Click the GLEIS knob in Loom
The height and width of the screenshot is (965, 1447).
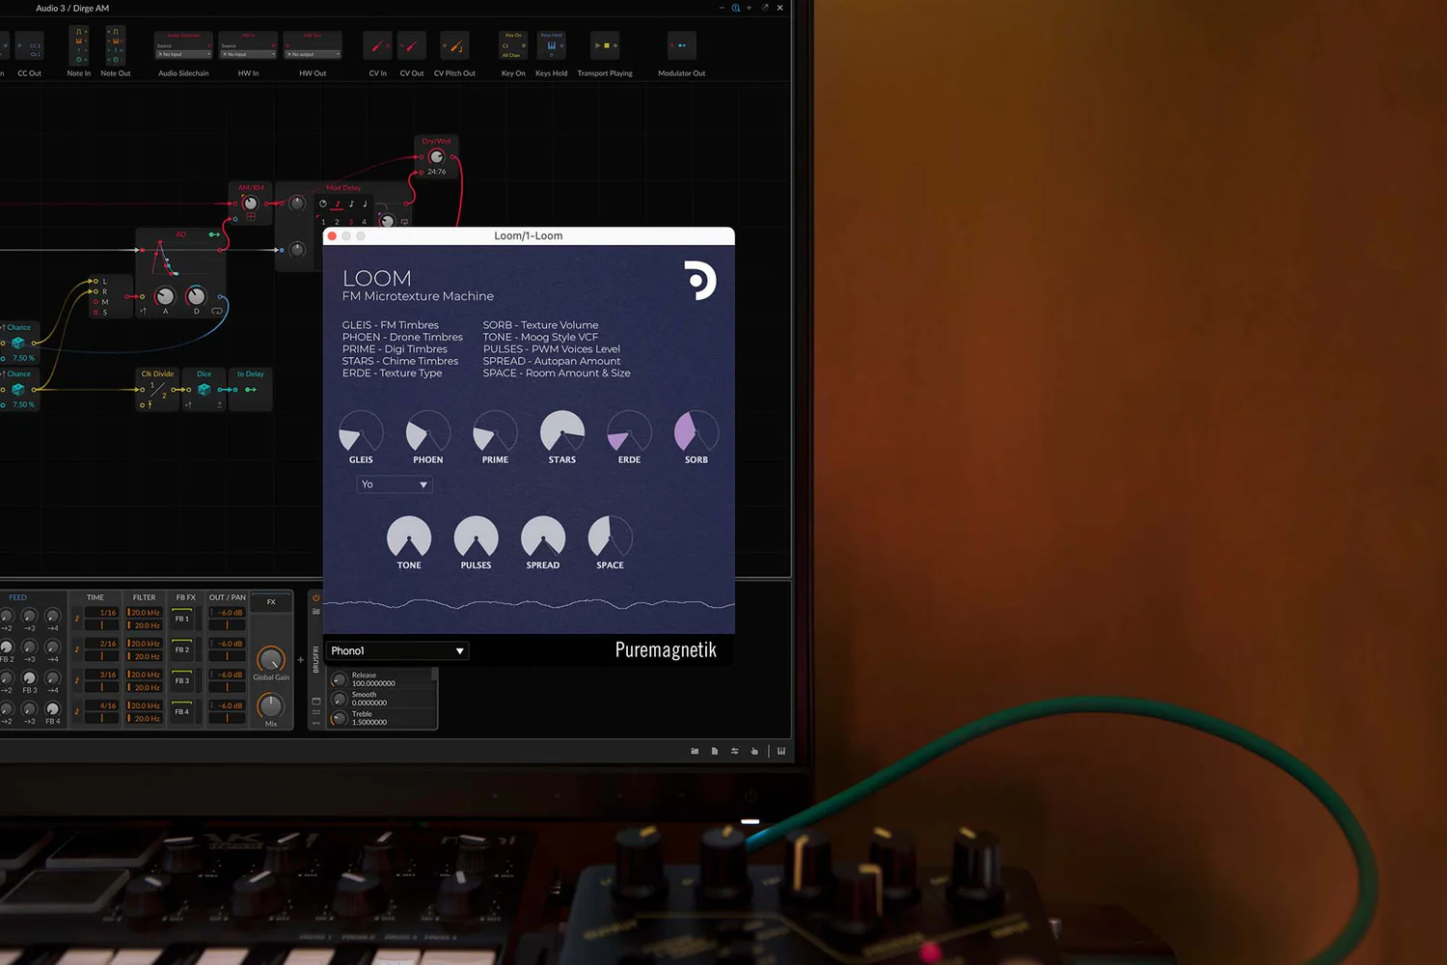pos(361,432)
